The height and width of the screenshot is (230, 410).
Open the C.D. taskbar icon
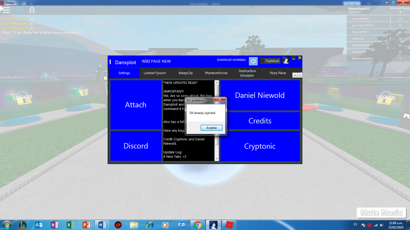(x=181, y=225)
